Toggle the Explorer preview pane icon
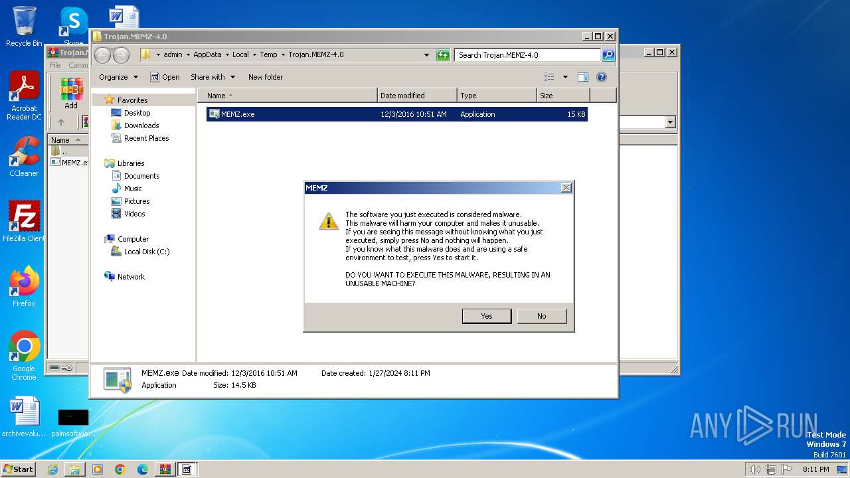The height and width of the screenshot is (478, 850). (x=583, y=77)
